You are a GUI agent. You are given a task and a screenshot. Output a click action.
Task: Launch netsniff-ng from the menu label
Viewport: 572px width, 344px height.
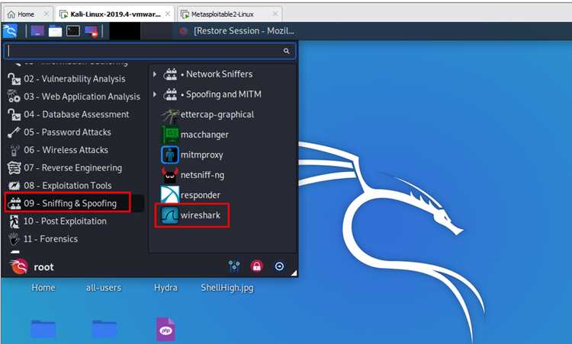[x=202, y=175]
